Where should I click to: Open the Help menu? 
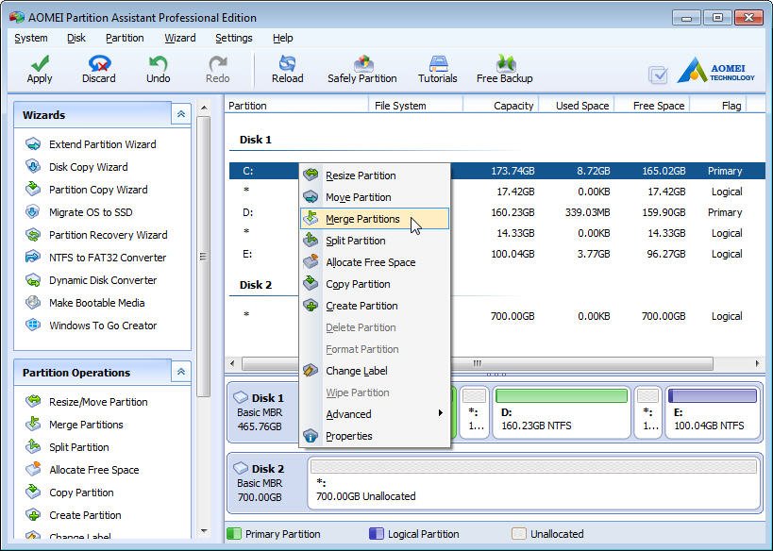click(x=282, y=38)
